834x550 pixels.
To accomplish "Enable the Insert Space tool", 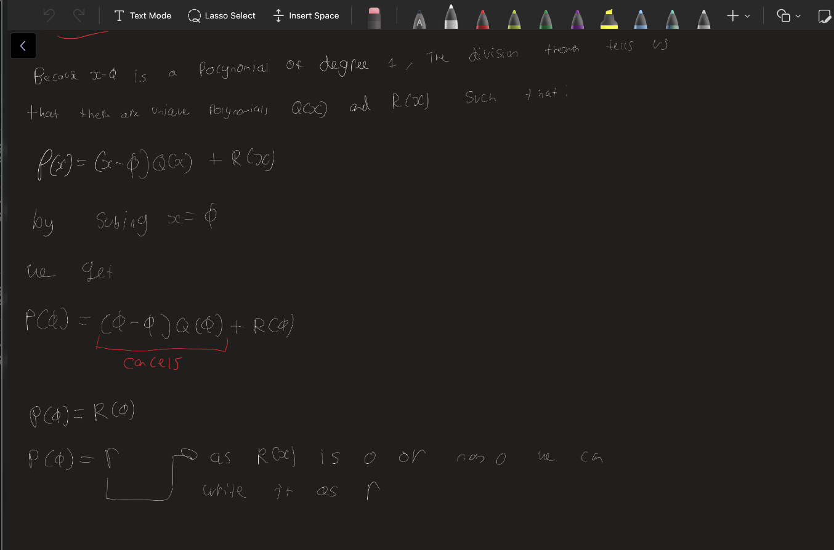I will pyautogui.click(x=306, y=15).
